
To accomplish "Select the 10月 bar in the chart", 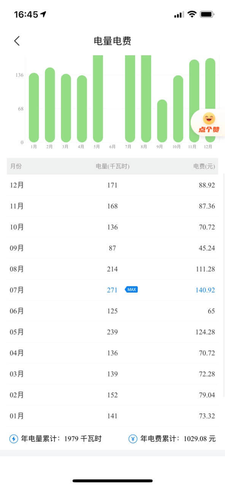I will point(178,109).
